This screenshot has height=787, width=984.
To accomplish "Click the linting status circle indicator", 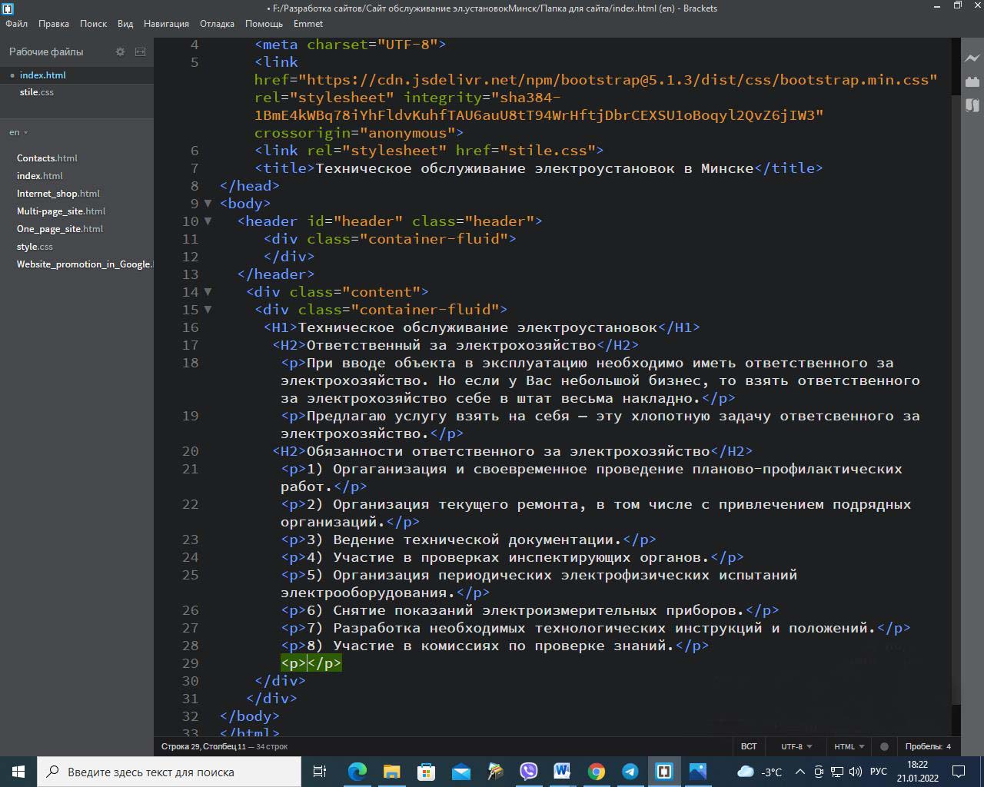I will coord(884,746).
